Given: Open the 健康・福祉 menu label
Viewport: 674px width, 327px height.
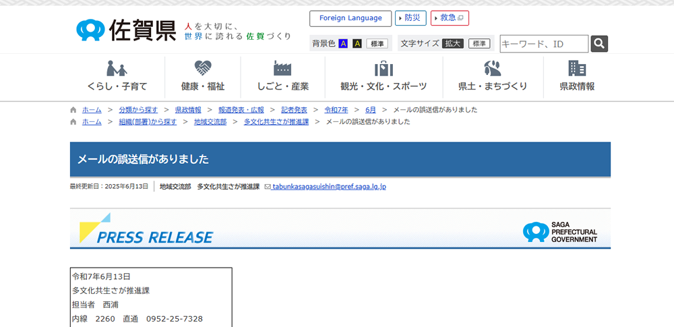Looking at the screenshot, I should pyautogui.click(x=203, y=86).
